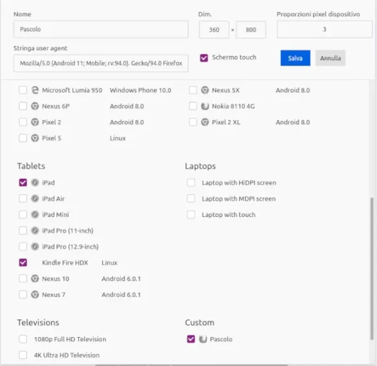The height and width of the screenshot is (366, 377).
Task: Click the vertical scrollbar thumb
Action: tap(372, 268)
